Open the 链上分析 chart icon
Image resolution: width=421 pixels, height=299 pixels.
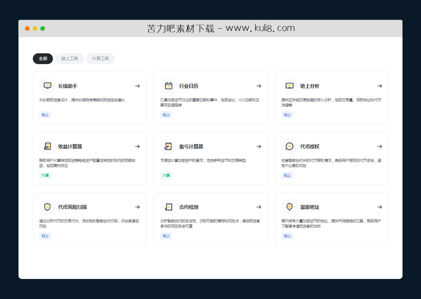click(x=290, y=85)
